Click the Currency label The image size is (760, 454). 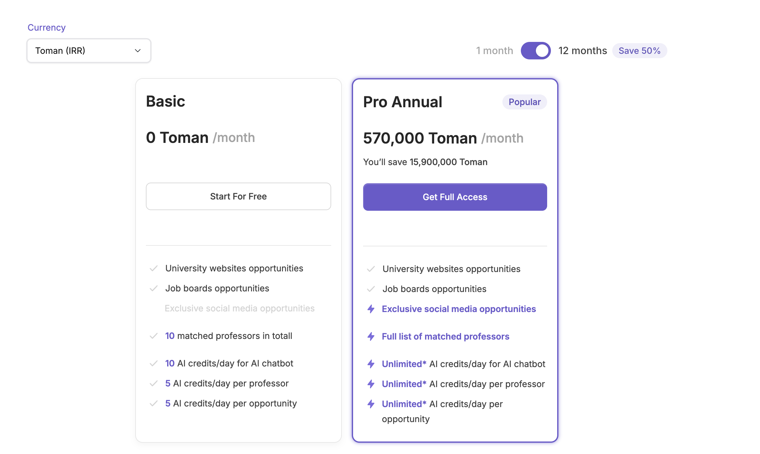[x=47, y=28]
